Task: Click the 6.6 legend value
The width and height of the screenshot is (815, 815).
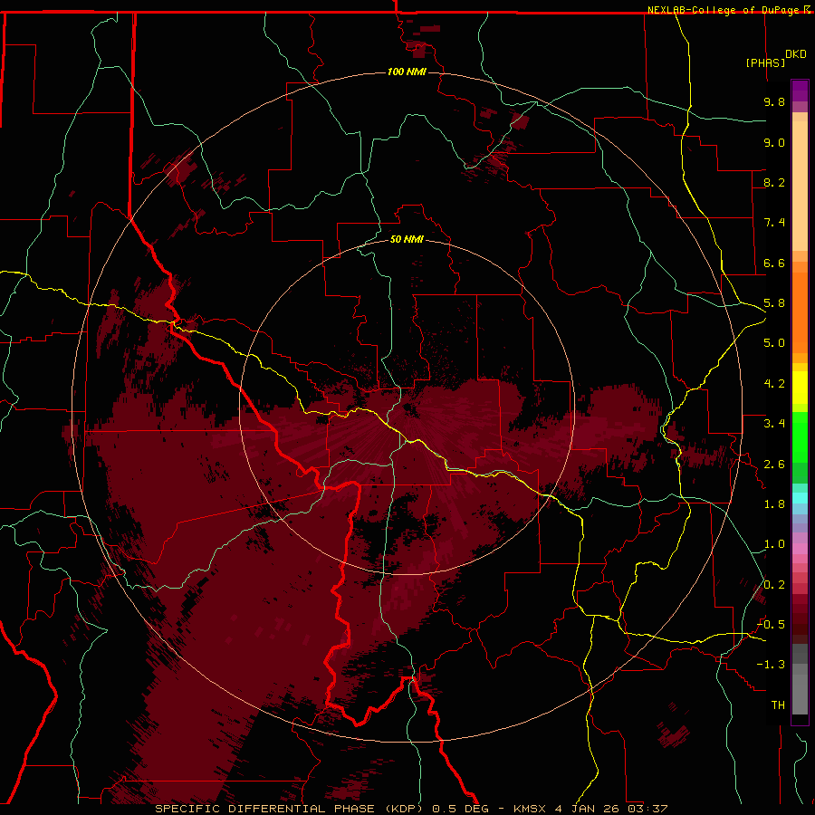Action: tap(774, 263)
